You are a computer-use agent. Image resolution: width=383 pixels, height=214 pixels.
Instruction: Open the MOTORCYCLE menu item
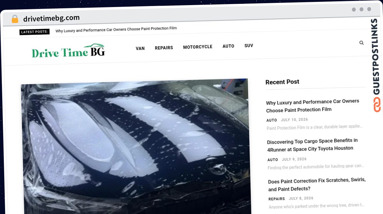(x=198, y=47)
